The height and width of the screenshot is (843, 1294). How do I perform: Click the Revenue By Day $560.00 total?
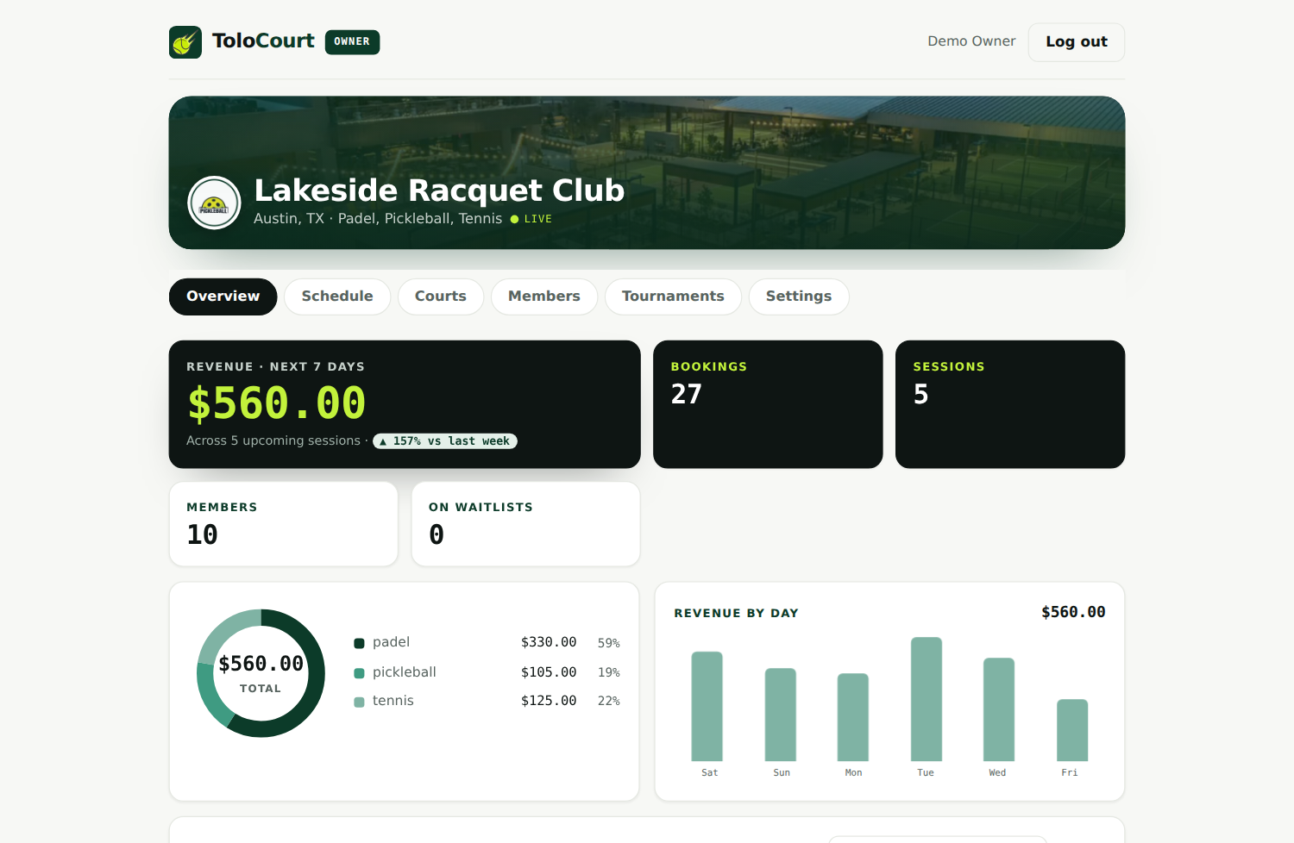pos(1073,612)
